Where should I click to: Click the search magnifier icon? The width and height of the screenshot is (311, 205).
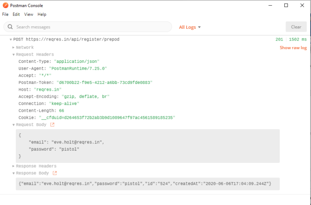point(10,27)
